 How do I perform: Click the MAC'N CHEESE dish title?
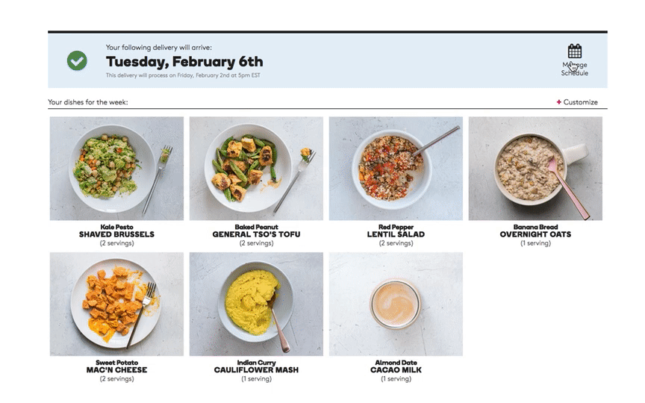coord(116,370)
